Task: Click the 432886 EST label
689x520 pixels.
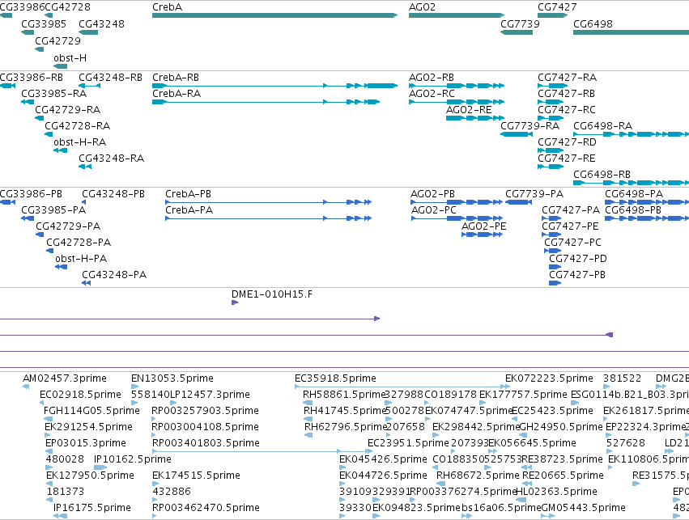Action: [x=172, y=492]
